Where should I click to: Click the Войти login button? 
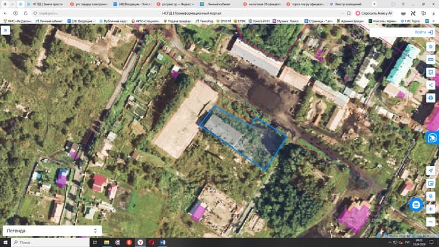coord(424,32)
